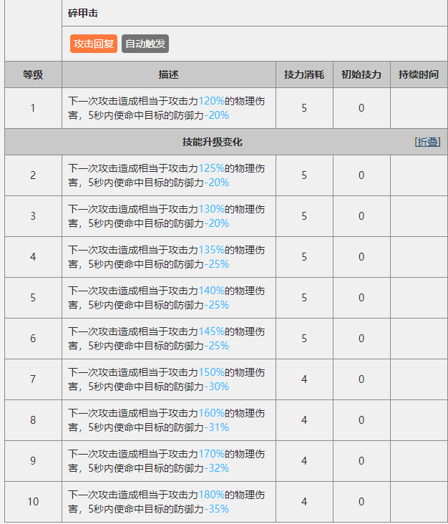The width and height of the screenshot is (448, 524).
Task: Select the level 5 cell
Action: 33,298
